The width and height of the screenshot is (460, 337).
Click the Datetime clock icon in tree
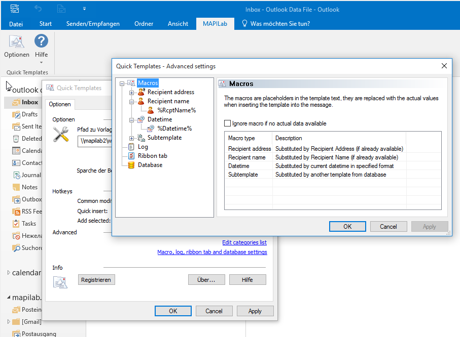141,119
